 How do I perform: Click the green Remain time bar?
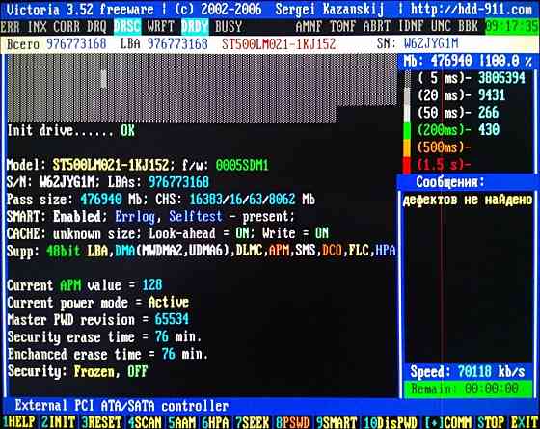[468, 389]
